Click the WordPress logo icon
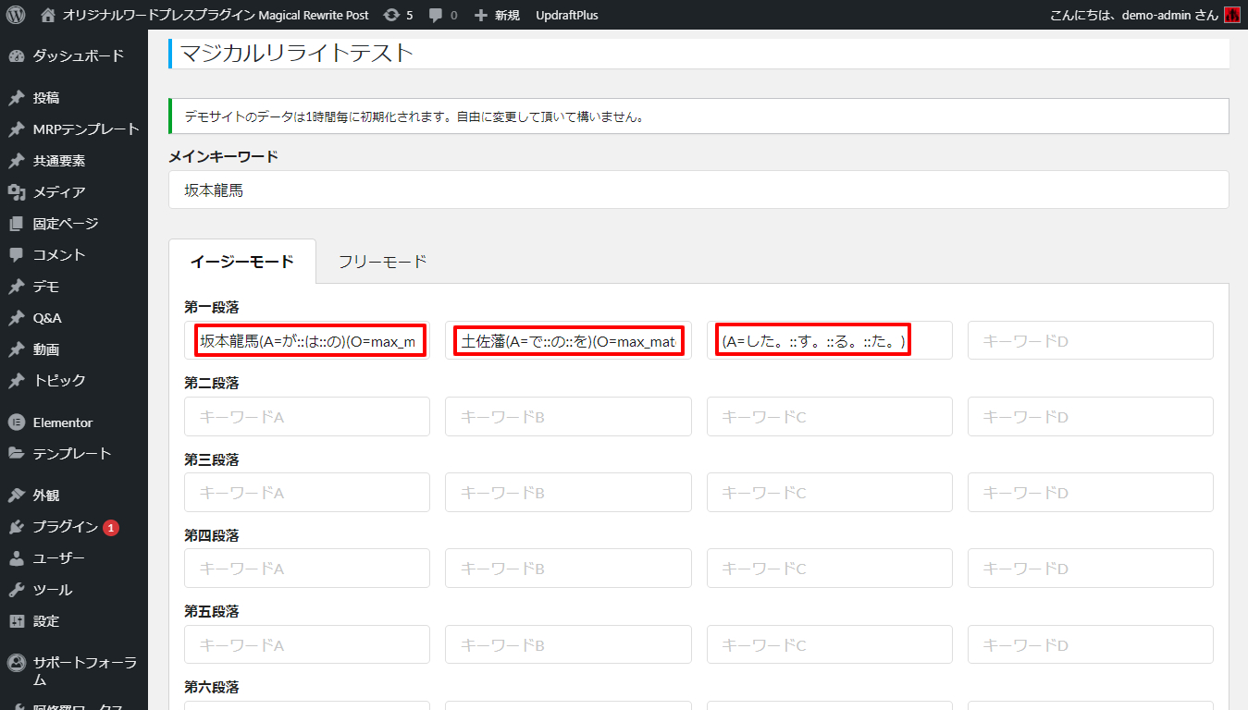The image size is (1248, 710). point(15,15)
